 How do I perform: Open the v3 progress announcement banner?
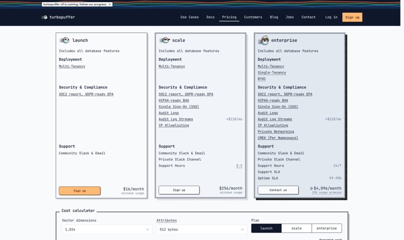pos(77,4)
